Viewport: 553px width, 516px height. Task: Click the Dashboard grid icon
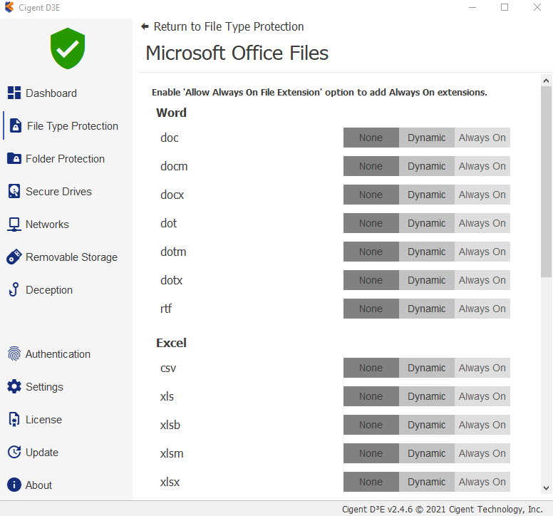tap(14, 93)
